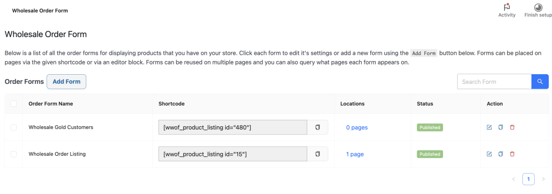Click the Wholesale Gold Customers name
Screen dimensions: 552x194
coord(61,127)
